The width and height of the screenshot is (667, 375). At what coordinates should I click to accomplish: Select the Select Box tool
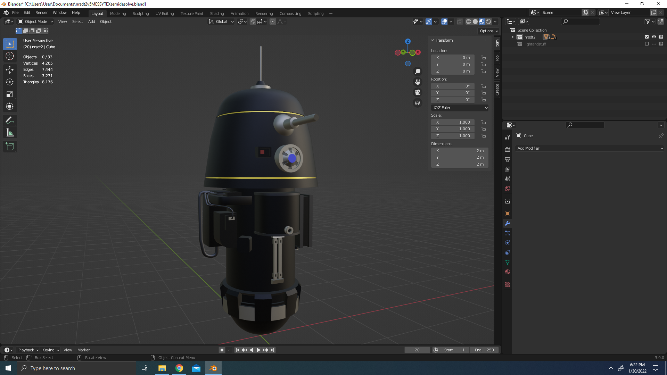pyautogui.click(x=10, y=44)
